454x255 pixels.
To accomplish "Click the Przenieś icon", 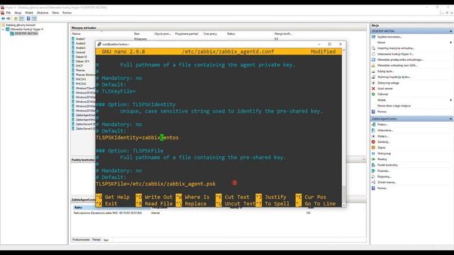I will tap(373, 171).
